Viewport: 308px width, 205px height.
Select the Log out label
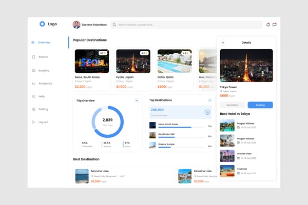pyautogui.click(x=44, y=122)
